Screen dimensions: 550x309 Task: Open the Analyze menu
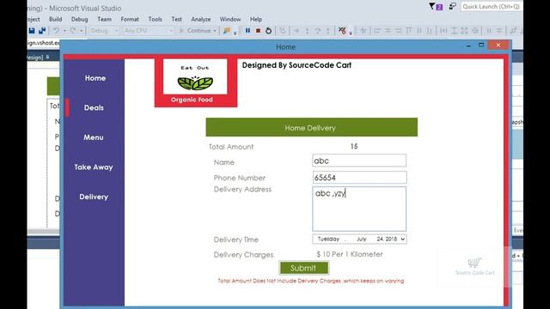pos(201,19)
